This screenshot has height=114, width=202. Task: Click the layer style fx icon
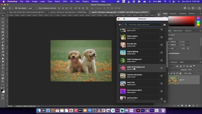coord(178,105)
